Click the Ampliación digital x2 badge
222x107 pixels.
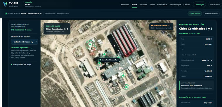tap(161, 27)
